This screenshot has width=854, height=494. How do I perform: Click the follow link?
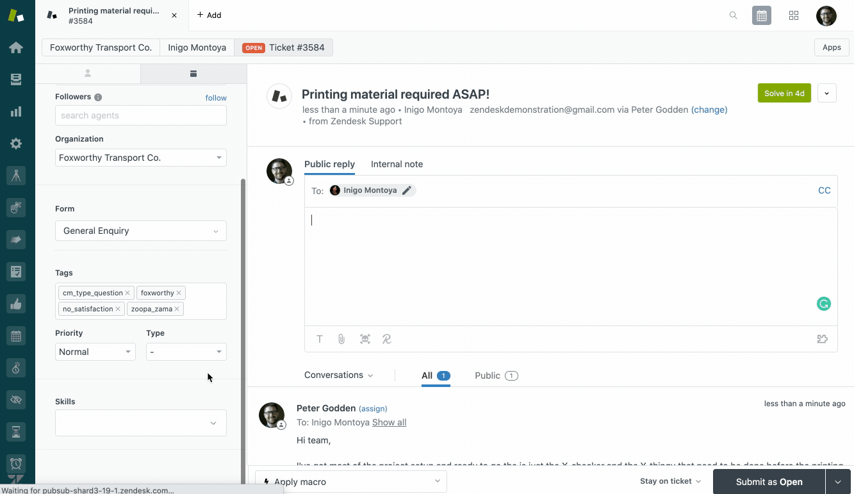point(216,98)
